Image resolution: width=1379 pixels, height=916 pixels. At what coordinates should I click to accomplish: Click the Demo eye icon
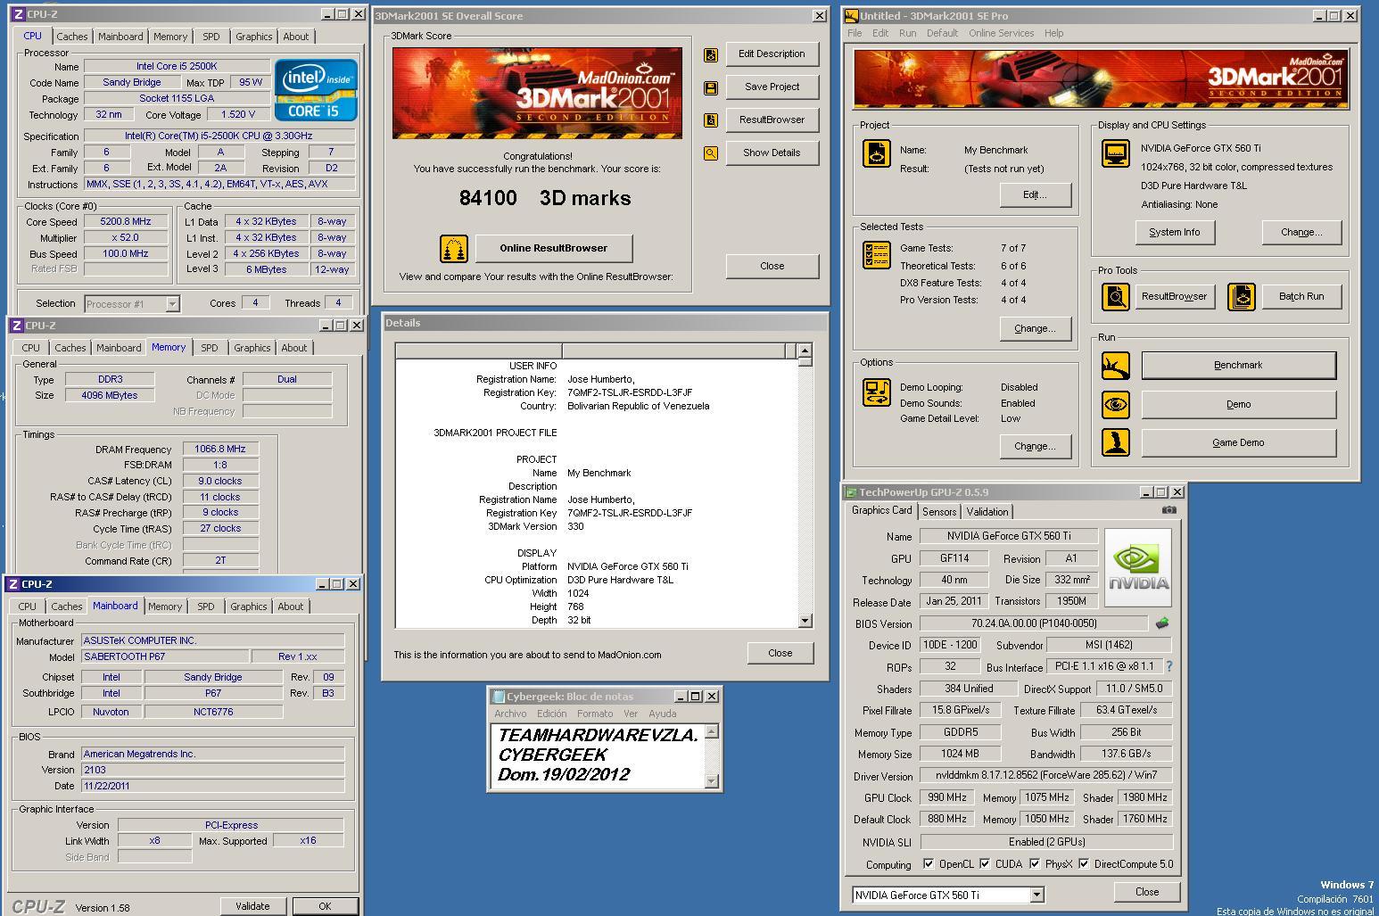coord(1115,404)
